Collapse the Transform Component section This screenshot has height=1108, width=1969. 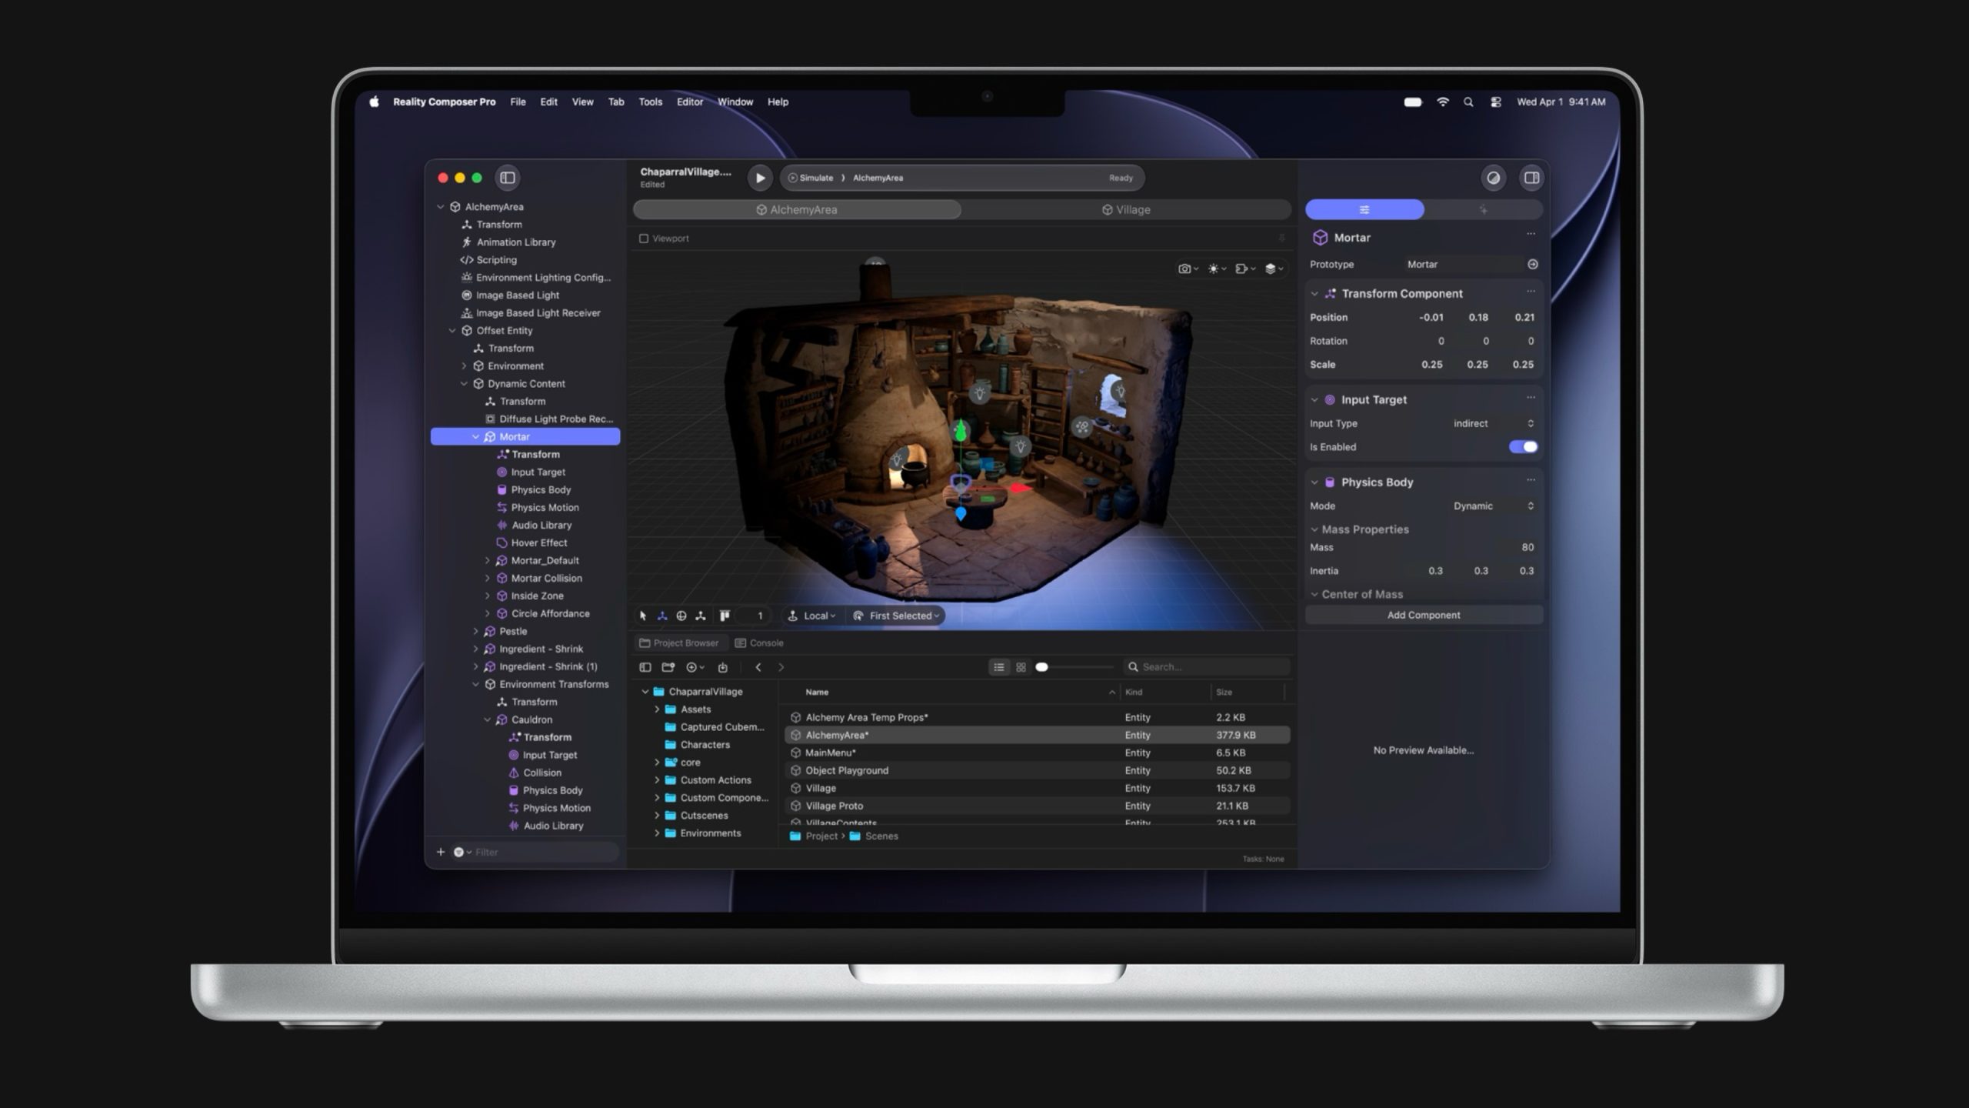pos(1314,294)
